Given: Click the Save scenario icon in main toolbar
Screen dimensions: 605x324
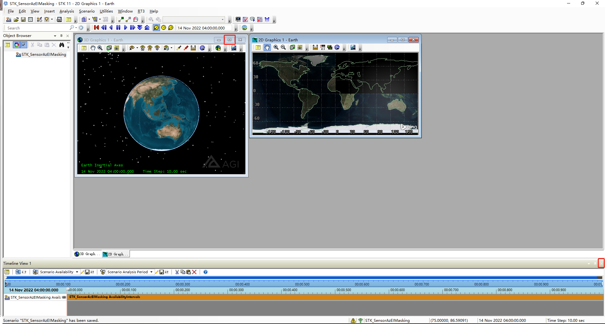Looking at the screenshot, I should (23, 19).
